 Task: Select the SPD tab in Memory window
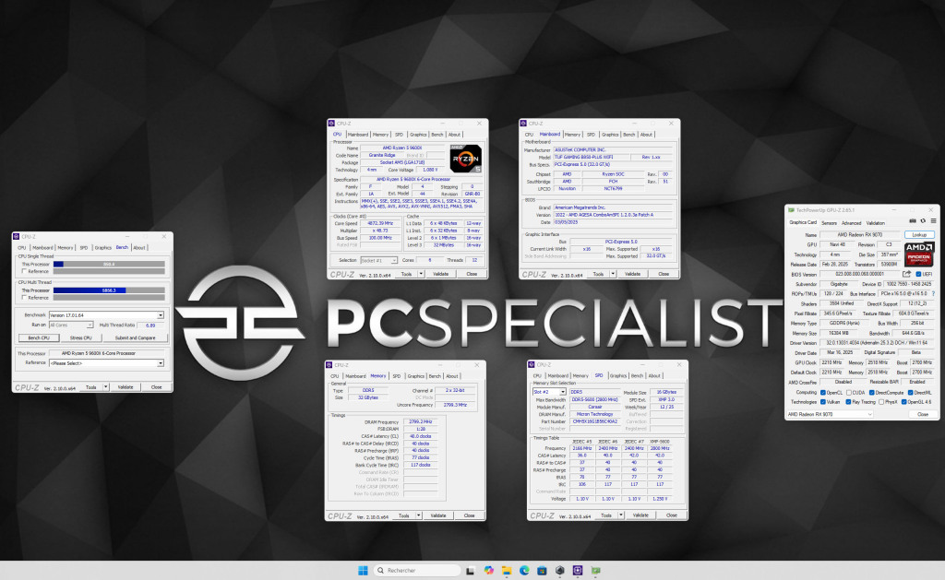[x=397, y=376]
